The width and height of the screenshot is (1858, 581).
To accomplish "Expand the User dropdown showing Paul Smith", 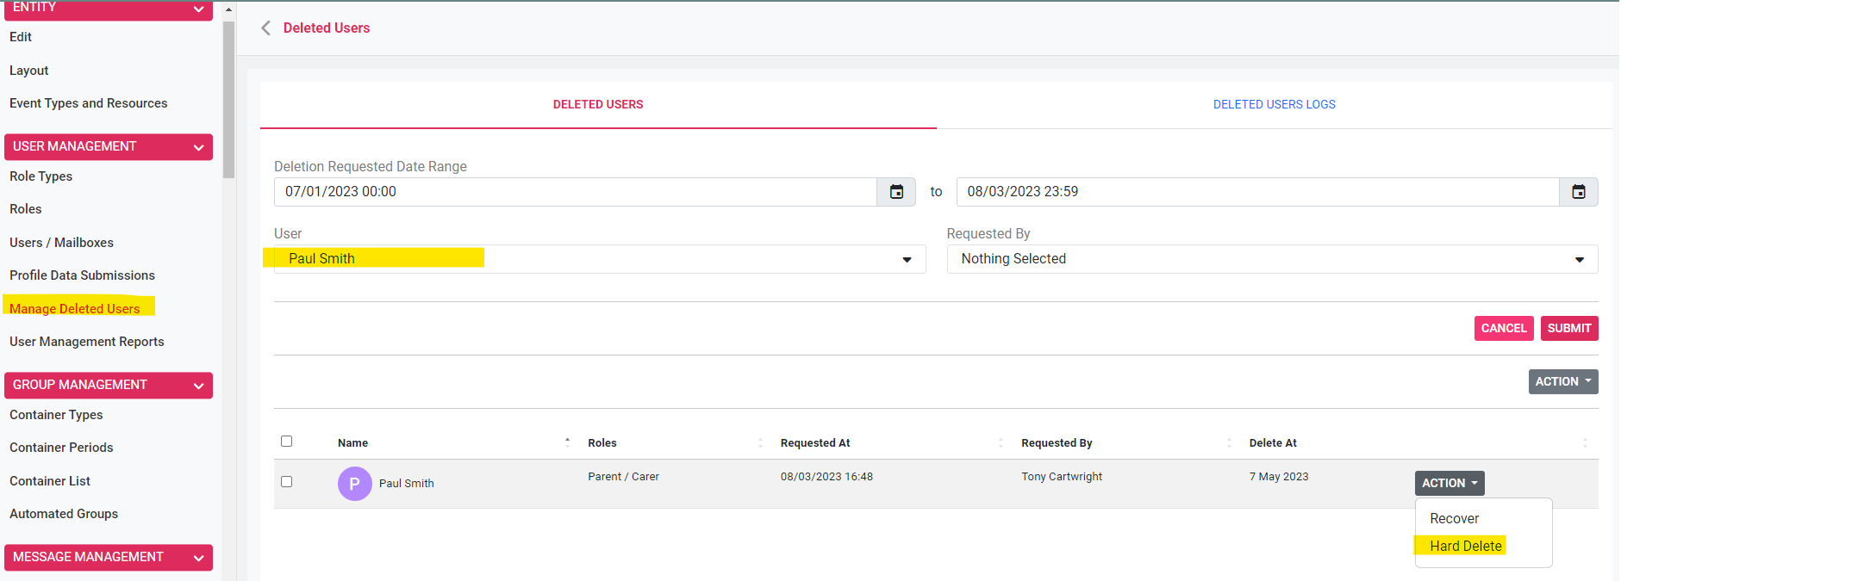I will (907, 260).
